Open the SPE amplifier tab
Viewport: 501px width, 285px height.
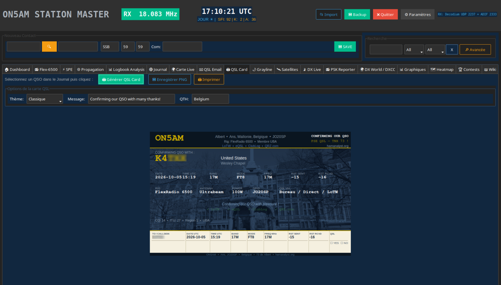67,69
